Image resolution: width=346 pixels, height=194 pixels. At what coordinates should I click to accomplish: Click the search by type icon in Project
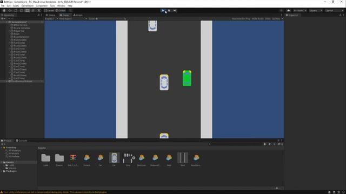(265, 144)
